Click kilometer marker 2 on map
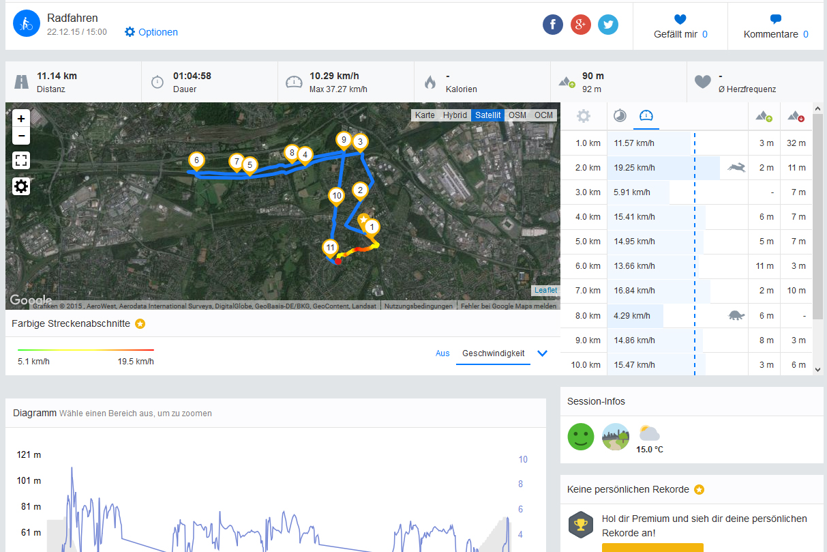The image size is (827, 552). (x=360, y=191)
